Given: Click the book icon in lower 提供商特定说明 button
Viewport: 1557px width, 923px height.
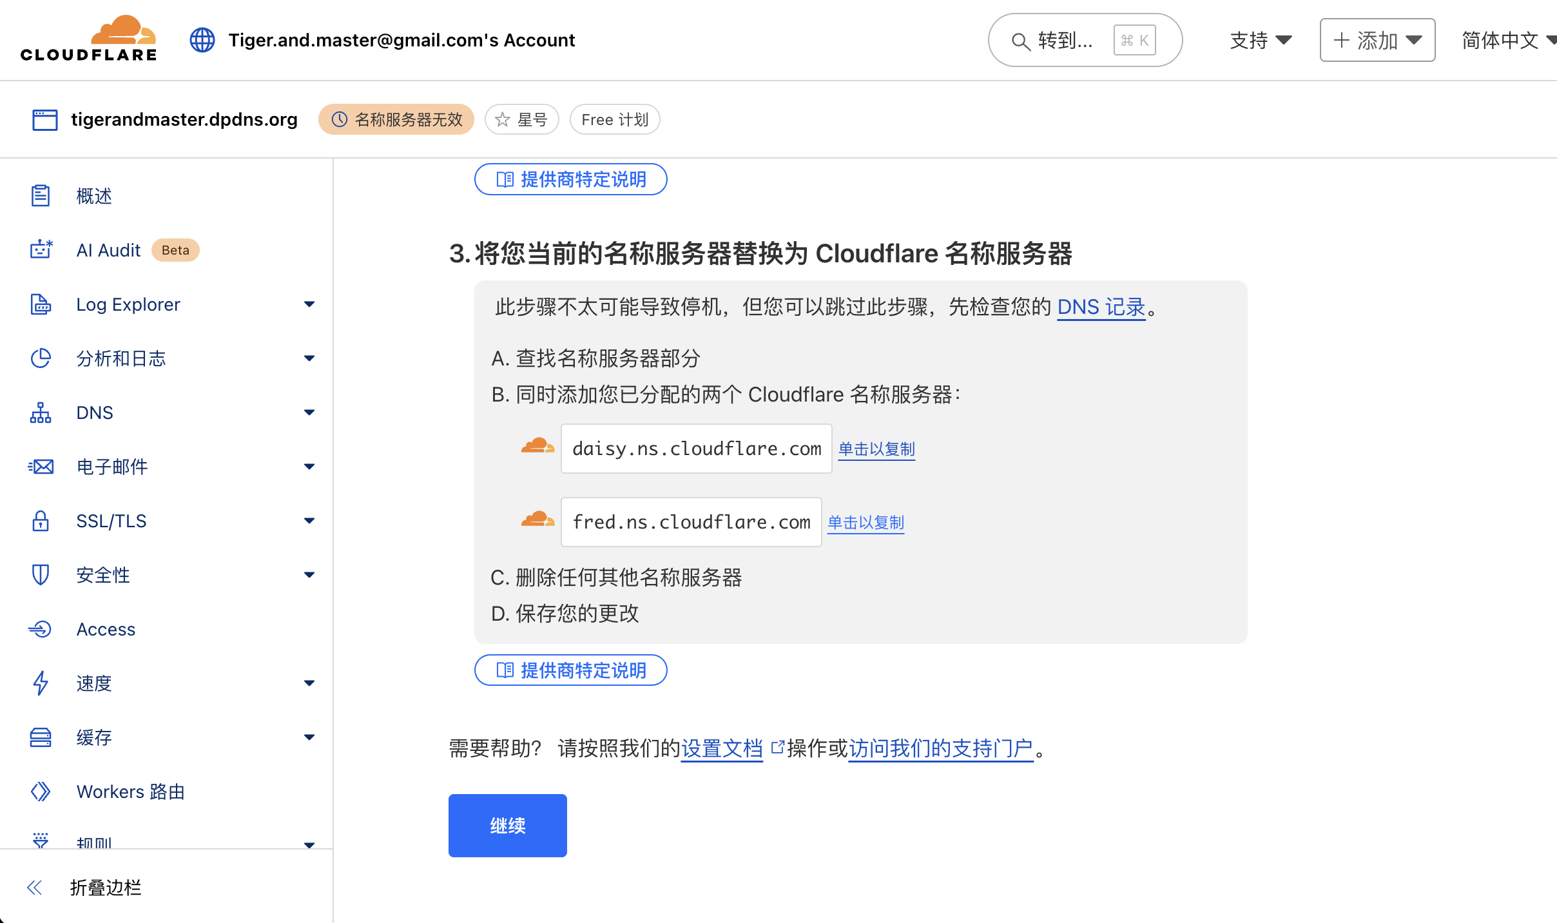Looking at the screenshot, I should [505, 670].
